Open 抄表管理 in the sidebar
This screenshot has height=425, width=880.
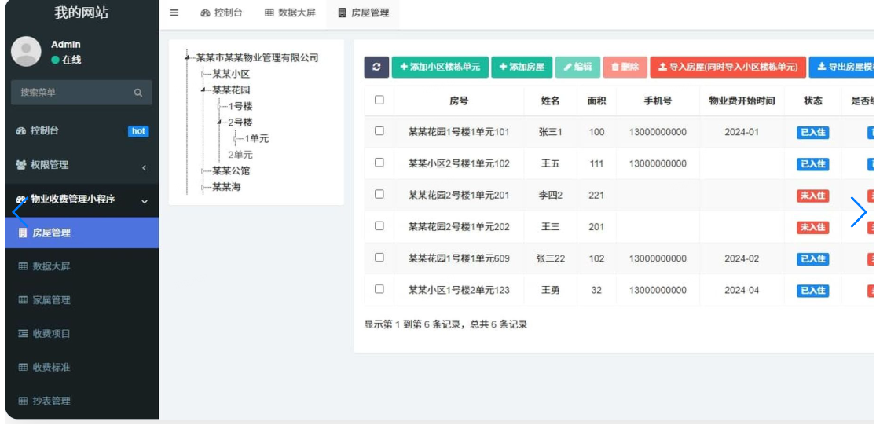(x=51, y=401)
